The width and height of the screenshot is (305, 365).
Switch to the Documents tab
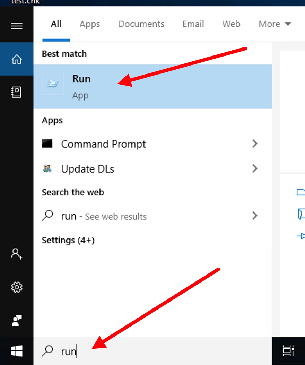click(141, 24)
